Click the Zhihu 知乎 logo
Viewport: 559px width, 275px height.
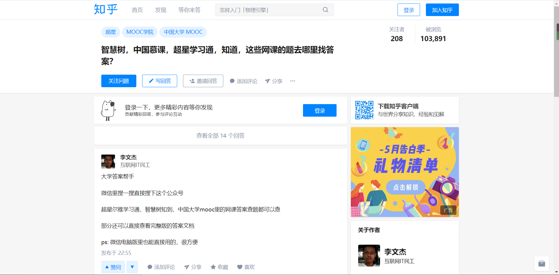click(106, 9)
